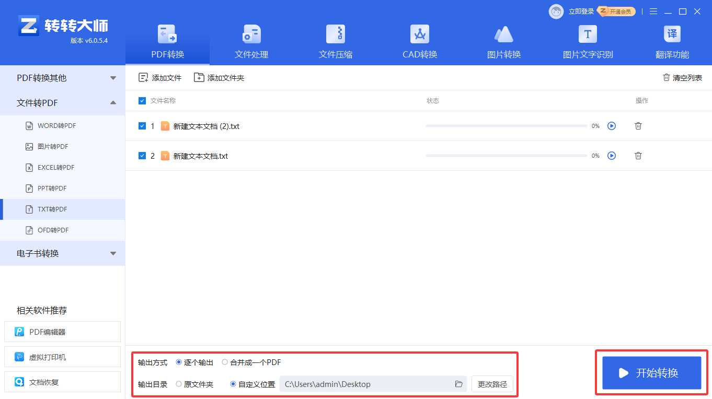The image size is (712, 399).
Task: Open the 文件压缩 tab
Action: 336,42
